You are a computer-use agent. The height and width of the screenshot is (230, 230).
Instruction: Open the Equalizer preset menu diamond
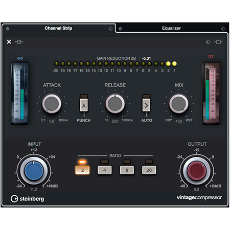223,29
